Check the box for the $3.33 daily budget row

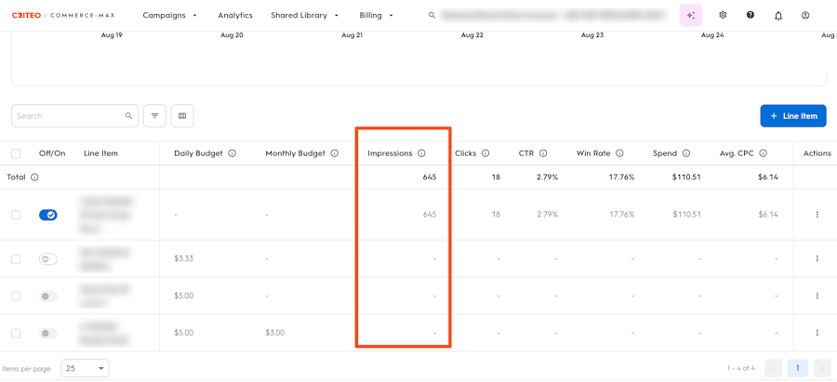coord(16,258)
